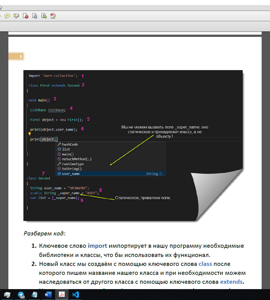Click the delete page icon
Viewport: 270px width, 300px height.
click(x=26, y=16)
